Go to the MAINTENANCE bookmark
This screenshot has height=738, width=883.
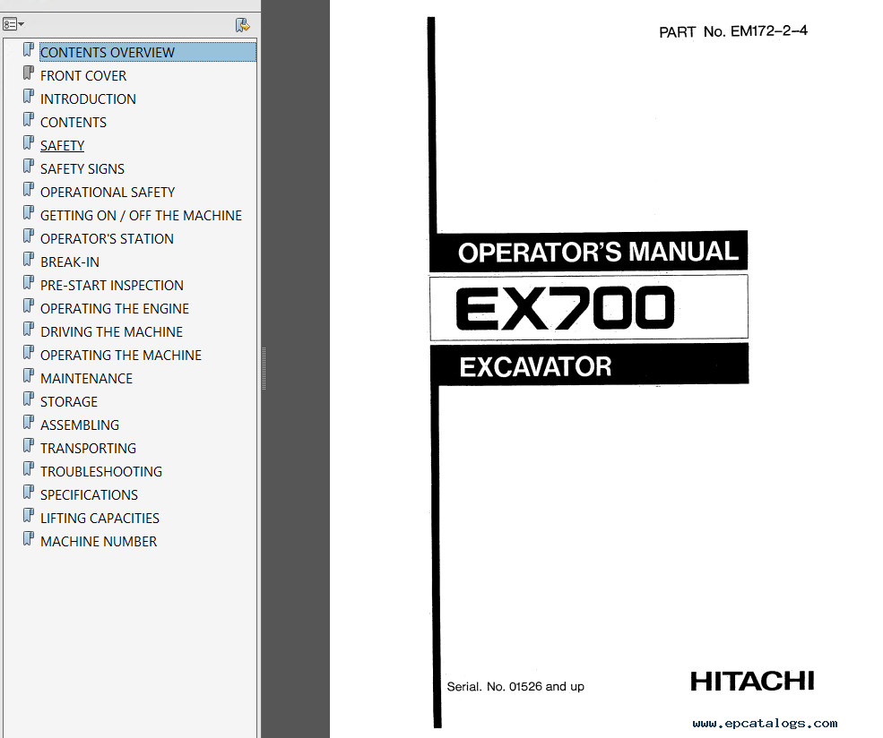point(86,379)
